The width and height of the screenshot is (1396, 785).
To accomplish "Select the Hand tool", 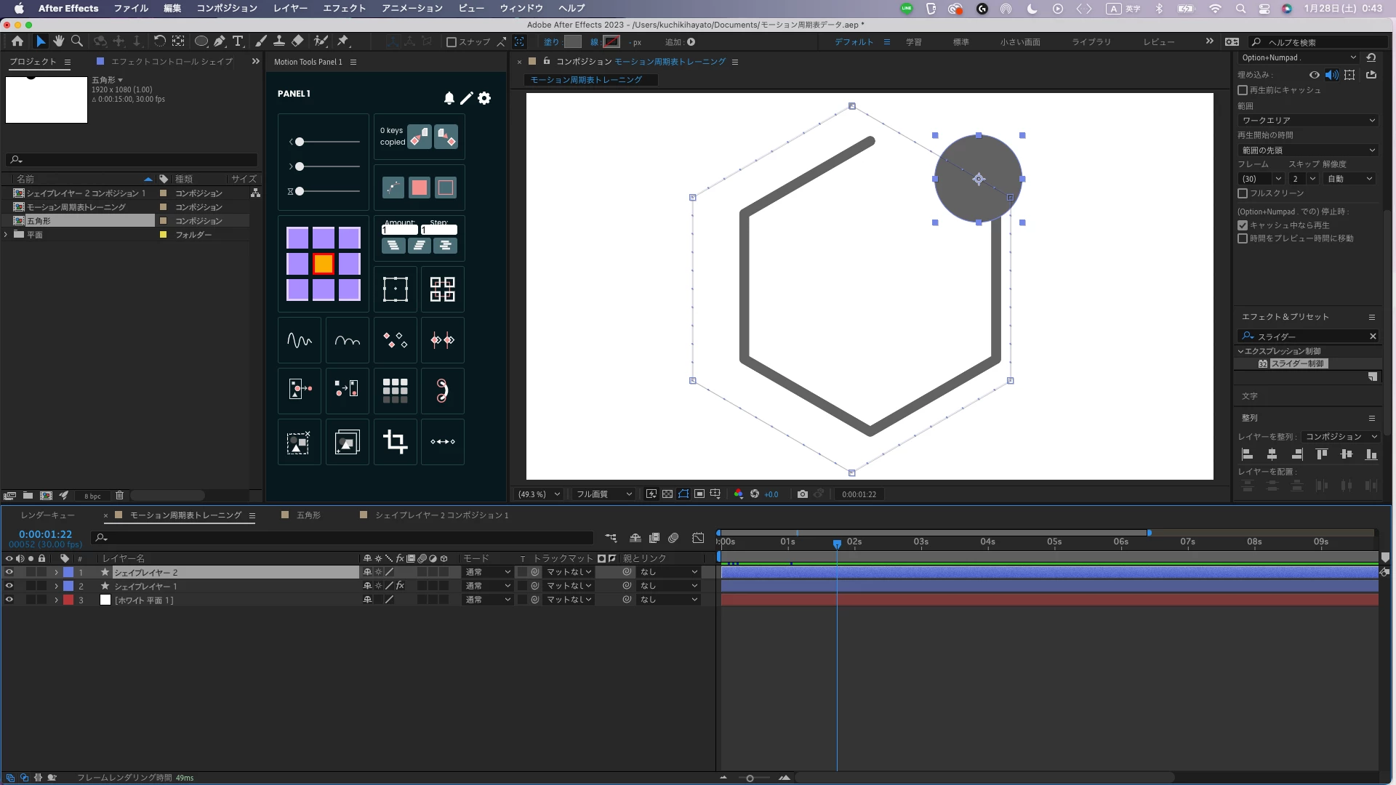I will 58,41.
